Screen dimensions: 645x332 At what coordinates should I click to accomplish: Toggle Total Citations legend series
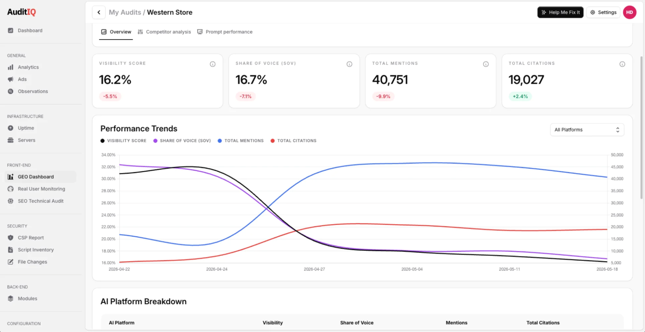tap(293, 141)
